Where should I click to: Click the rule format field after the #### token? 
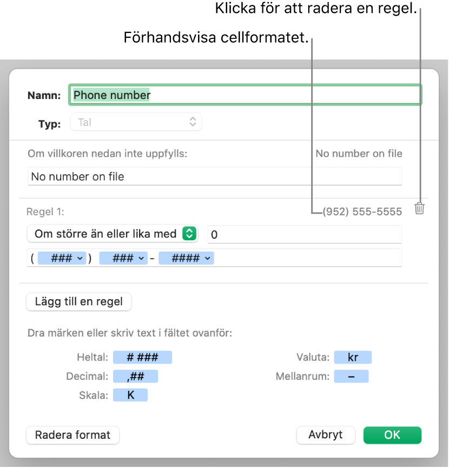pos(308,259)
